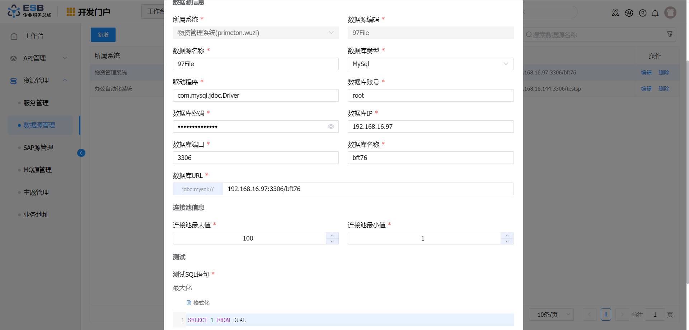Screen dimensions: 689x330
Task: Select 数据源管理 in the sidebar
Action: point(39,125)
